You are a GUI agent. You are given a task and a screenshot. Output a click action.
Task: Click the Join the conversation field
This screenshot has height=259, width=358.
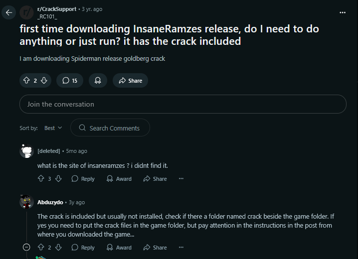[x=183, y=104]
